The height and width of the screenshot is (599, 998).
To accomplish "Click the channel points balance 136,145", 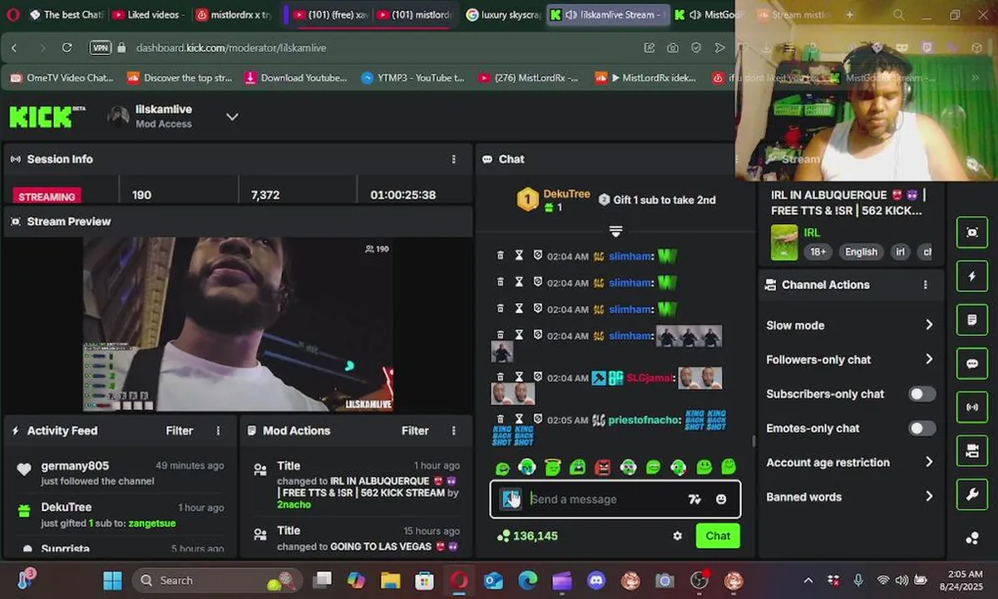I will (x=527, y=536).
